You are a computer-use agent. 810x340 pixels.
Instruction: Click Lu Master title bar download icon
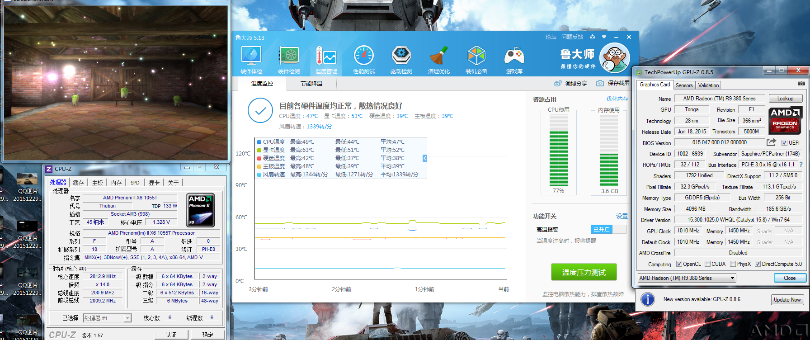[593, 37]
